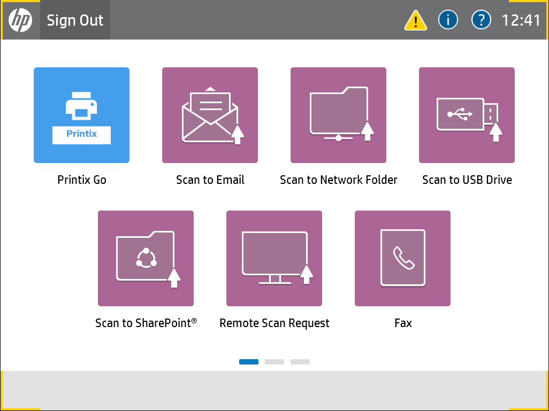This screenshot has height=411, width=549.
Task: Open the Printix Go printer icon tile
Action: pos(81,115)
